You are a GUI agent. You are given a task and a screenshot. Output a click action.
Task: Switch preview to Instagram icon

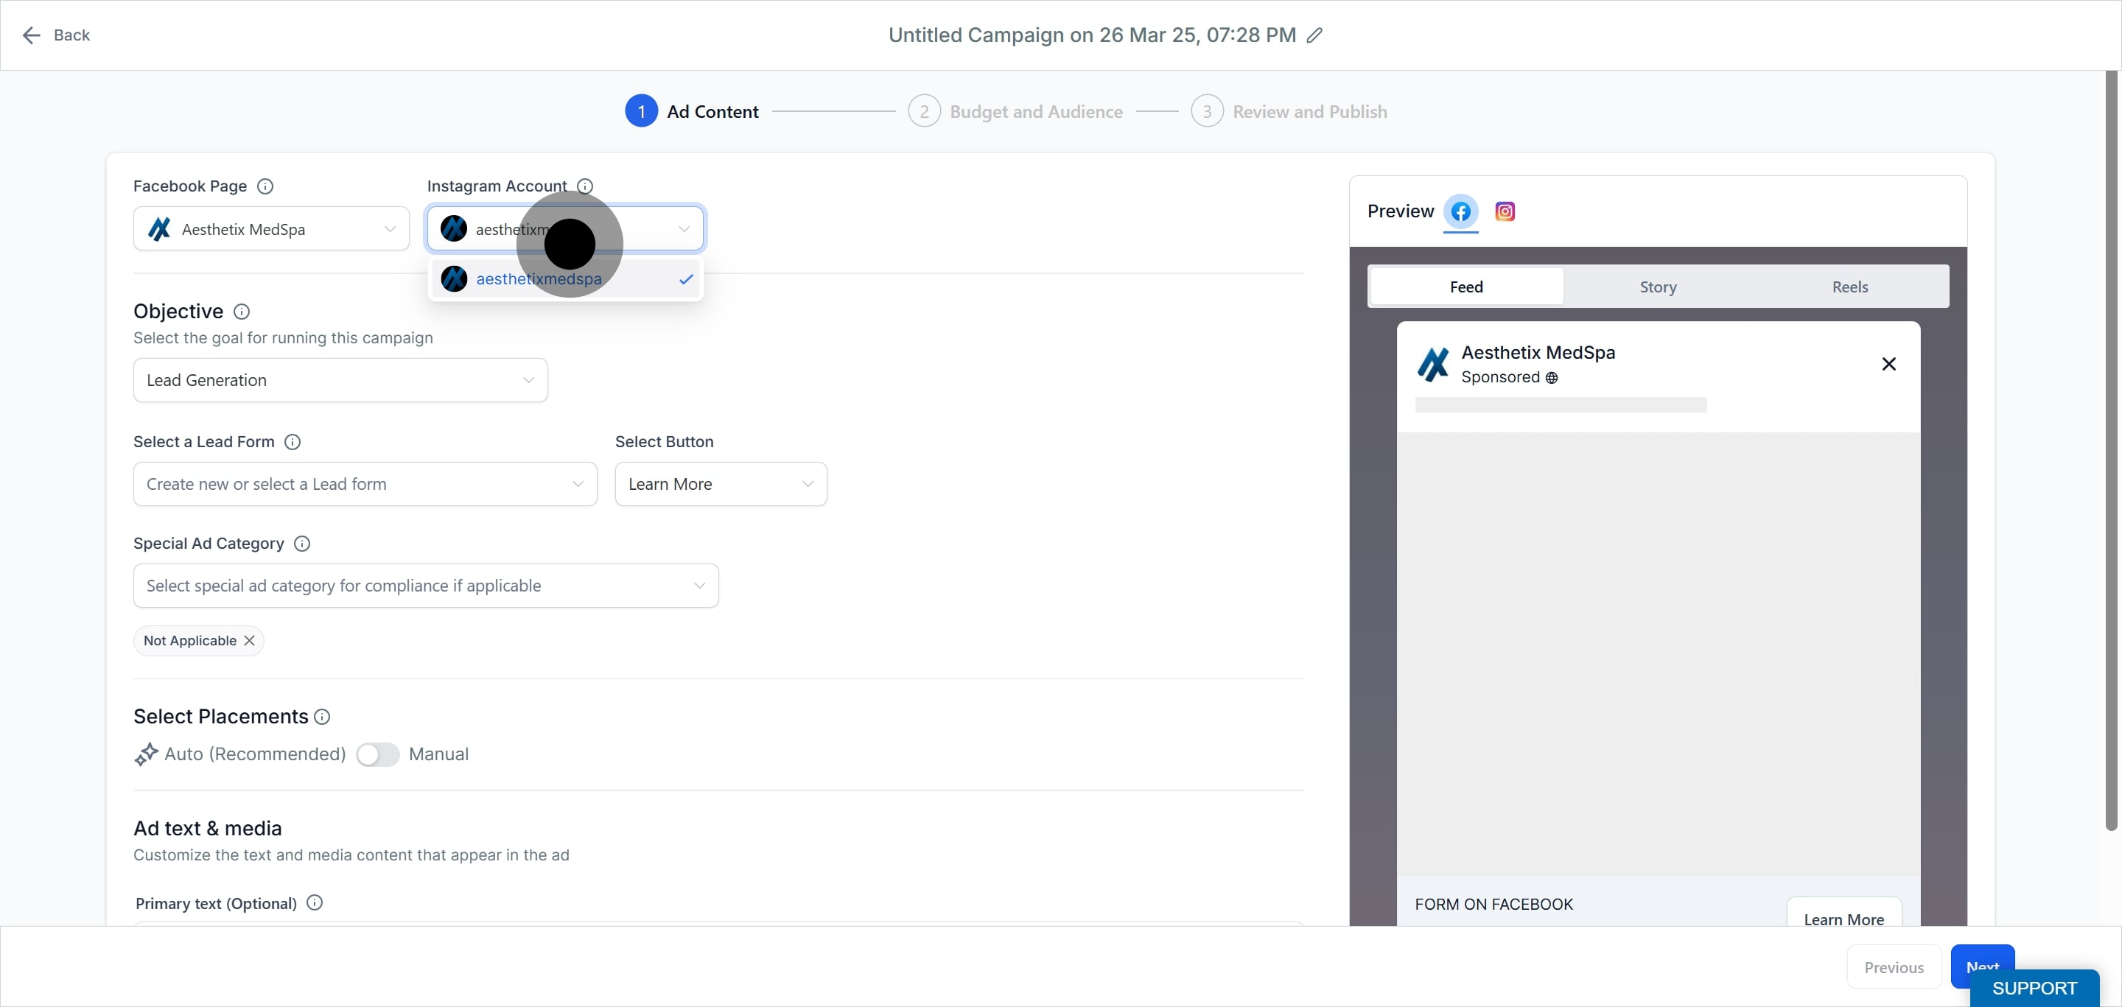(x=1504, y=211)
